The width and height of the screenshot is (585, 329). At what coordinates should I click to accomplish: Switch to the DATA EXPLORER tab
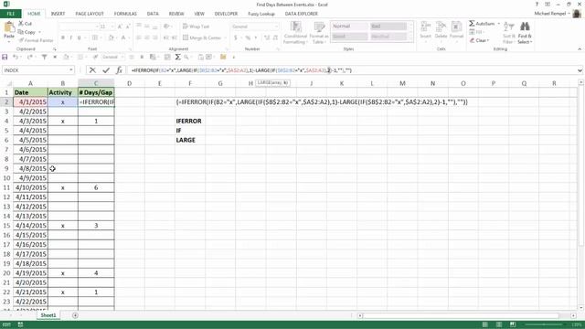click(x=302, y=14)
